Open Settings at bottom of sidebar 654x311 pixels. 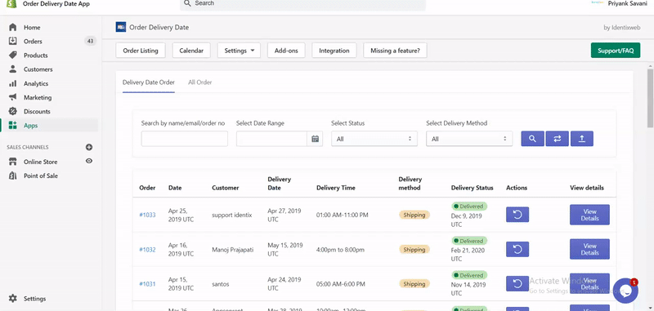coord(34,299)
